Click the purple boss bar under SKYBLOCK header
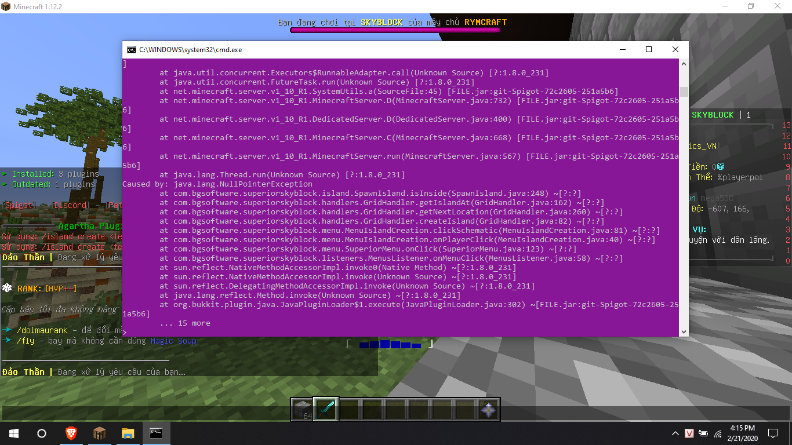This screenshot has width=792, height=445. pyautogui.click(x=394, y=30)
